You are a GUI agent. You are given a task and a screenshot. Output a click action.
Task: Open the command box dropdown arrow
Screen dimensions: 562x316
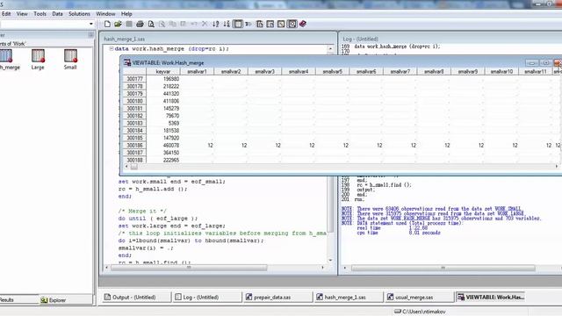(91, 24)
